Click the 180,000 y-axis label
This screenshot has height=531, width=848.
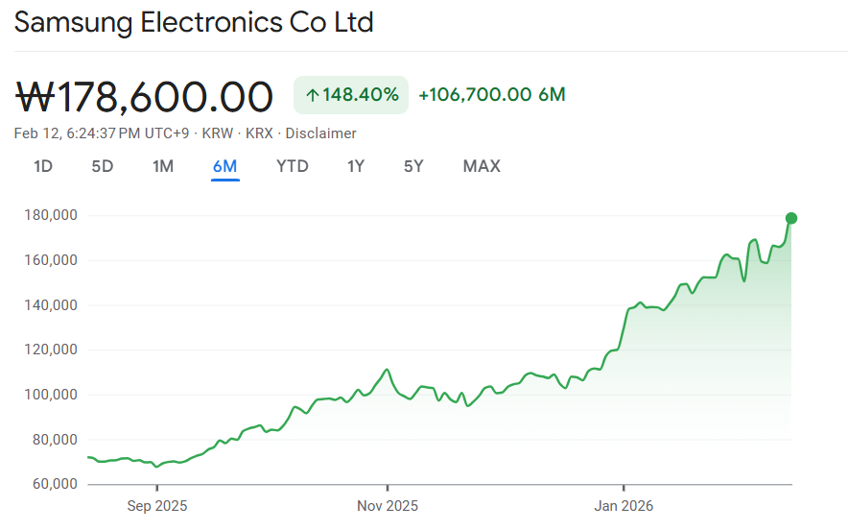(50, 215)
